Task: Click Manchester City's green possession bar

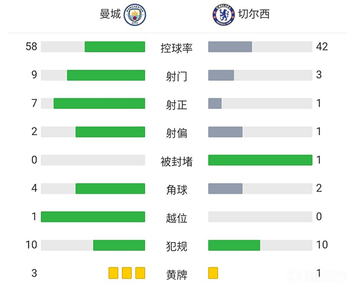Action: coord(115,47)
